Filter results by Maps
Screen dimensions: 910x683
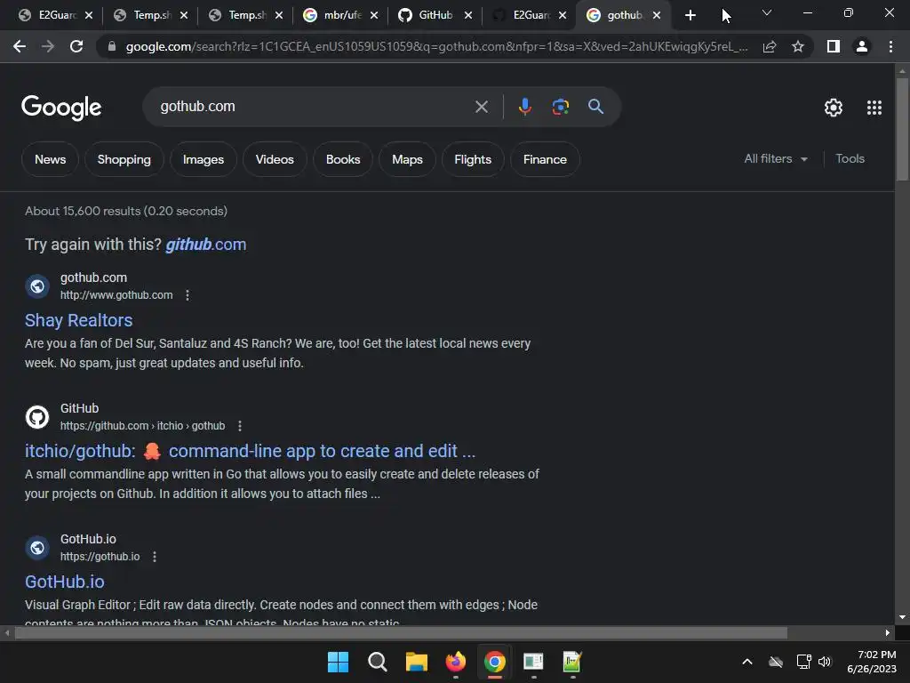pos(407,159)
